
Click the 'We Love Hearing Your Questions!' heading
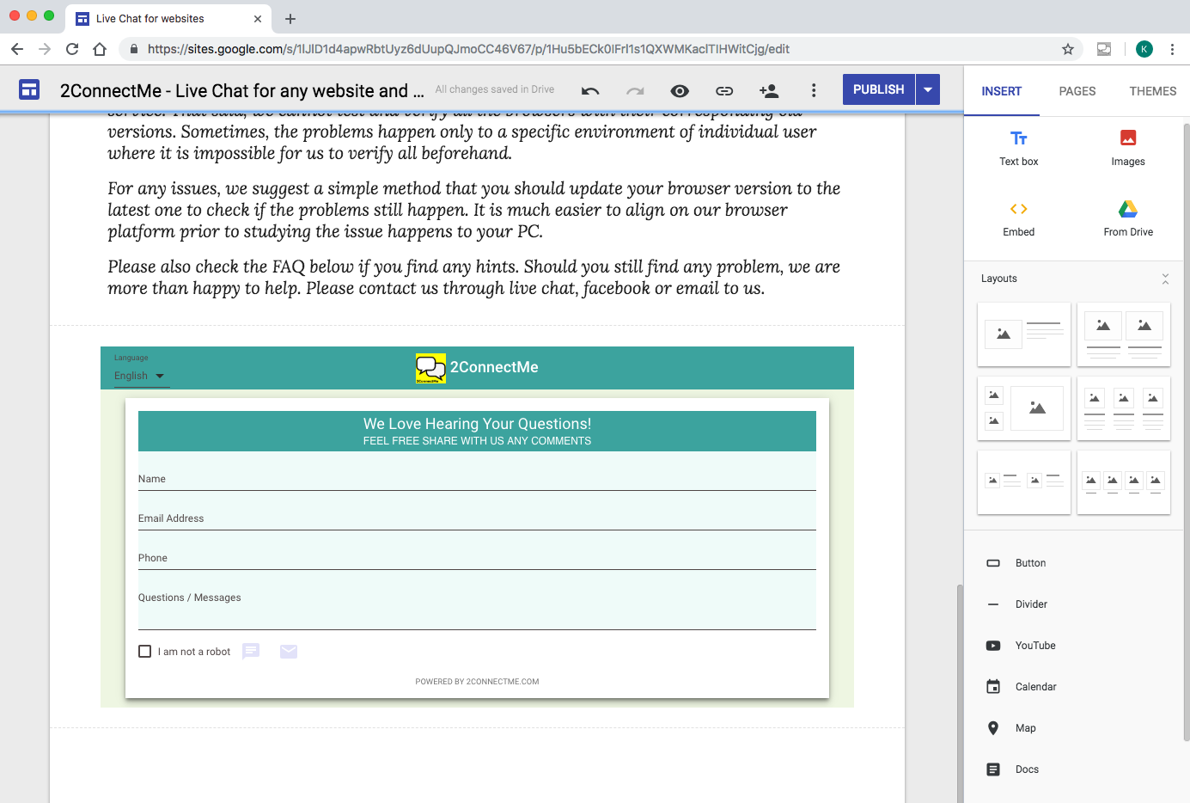click(x=477, y=424)
